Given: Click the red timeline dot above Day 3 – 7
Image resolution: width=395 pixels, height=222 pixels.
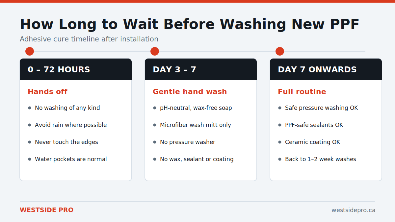Looking at the screenshot, I should (155, 51).
